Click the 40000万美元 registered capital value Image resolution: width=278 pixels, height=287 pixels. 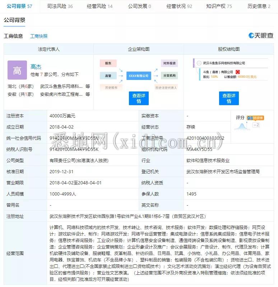(62, 116)
